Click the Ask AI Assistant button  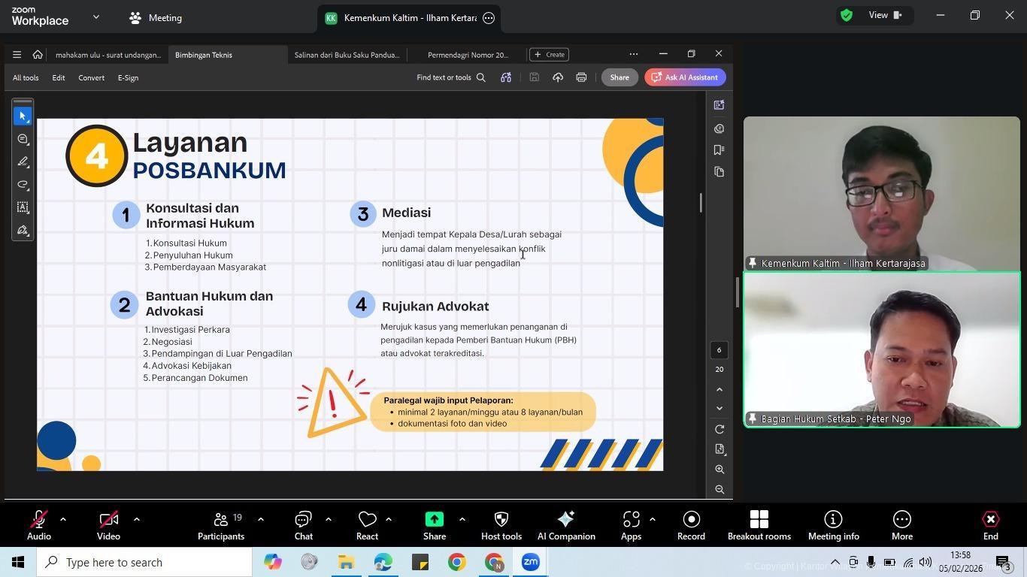(x=684, y=77)
